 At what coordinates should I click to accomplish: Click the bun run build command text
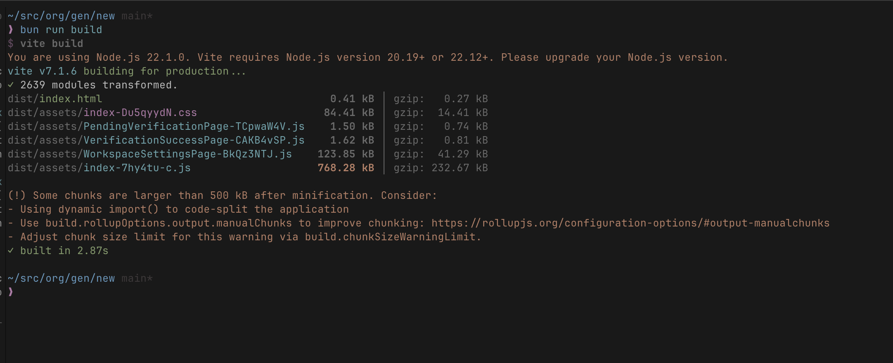pyautogui.click(x=61, y=30)
